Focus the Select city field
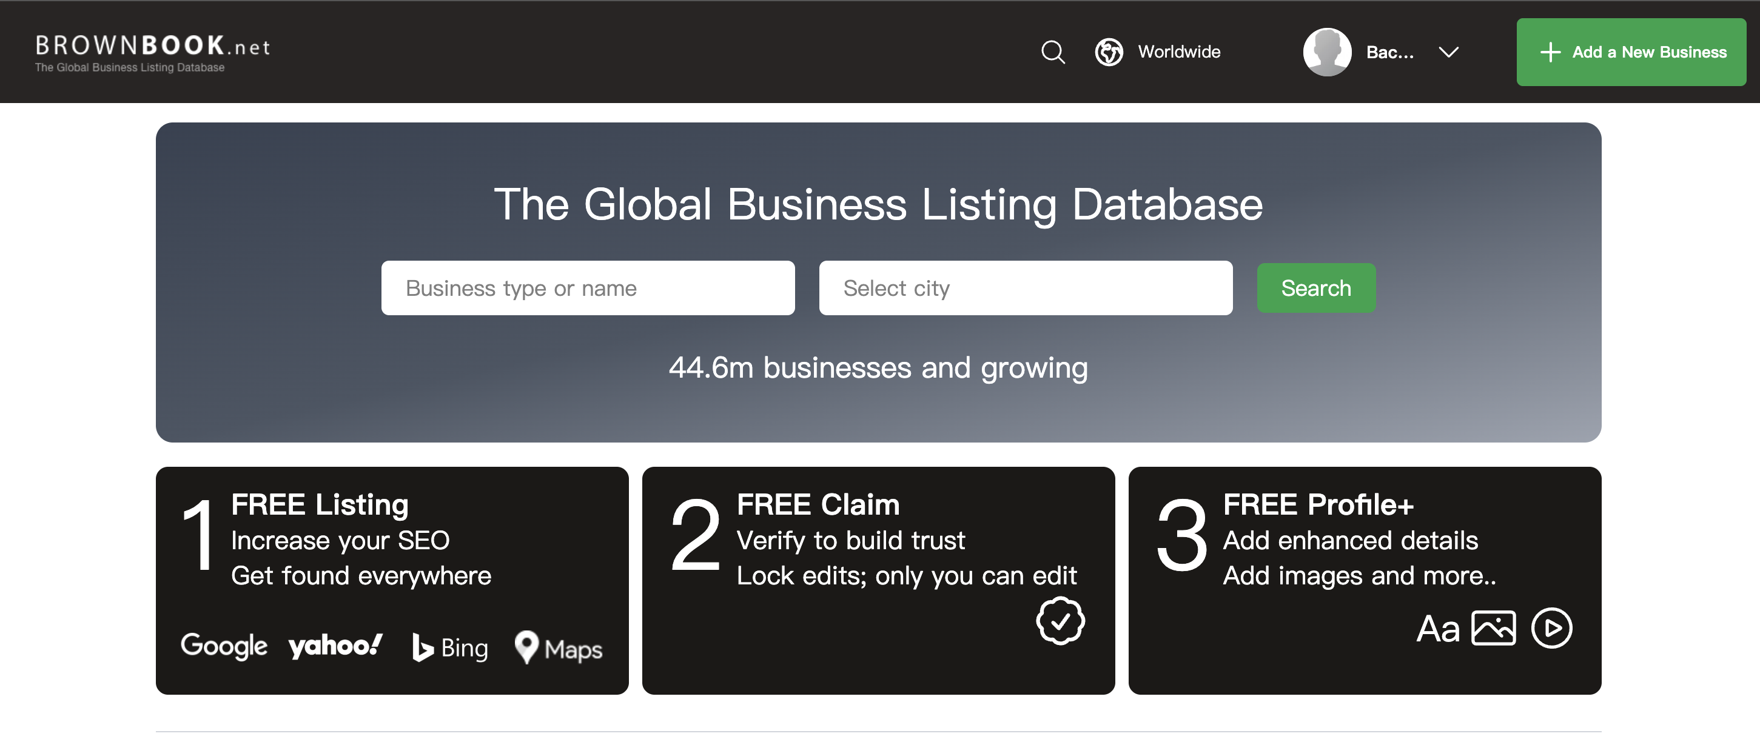The height and width of the screenshot is (742, 1760). (1026, 288)
